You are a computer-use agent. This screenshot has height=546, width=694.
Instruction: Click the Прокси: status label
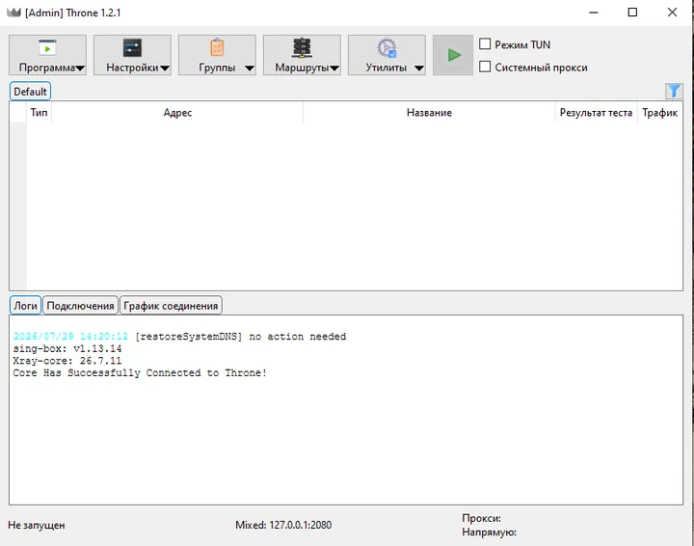pyautogui.click(x=481, y=518)
